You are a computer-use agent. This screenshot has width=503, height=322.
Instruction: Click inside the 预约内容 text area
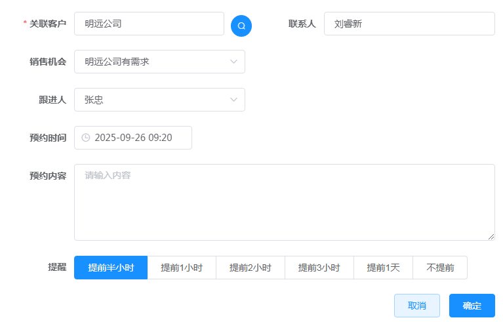coord(284,202)
